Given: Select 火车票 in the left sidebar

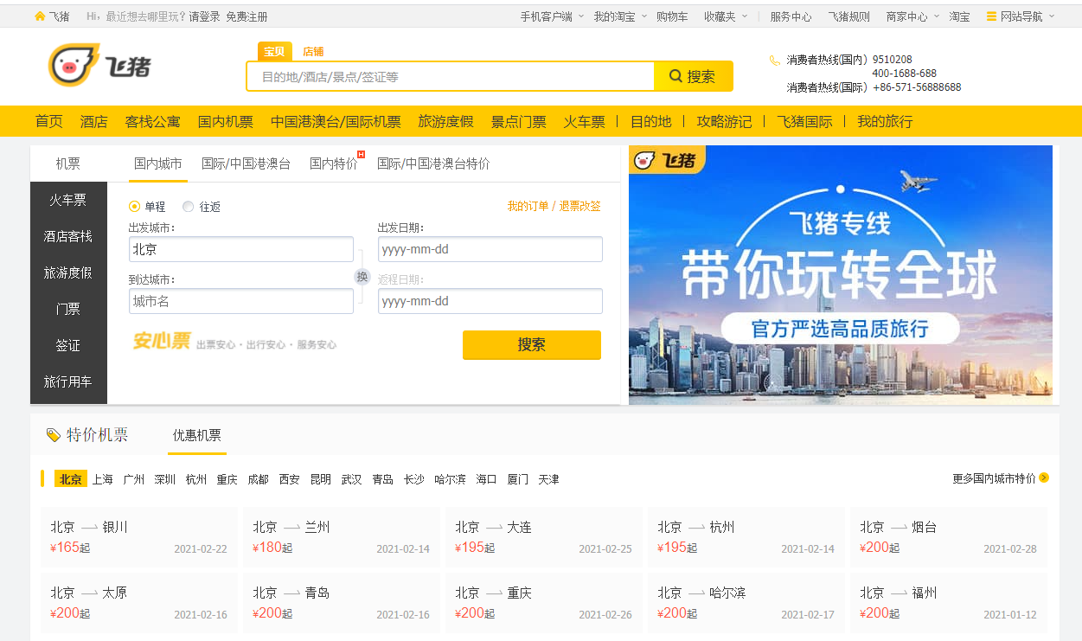Looking at the screenshot, I should click(68, 200).
